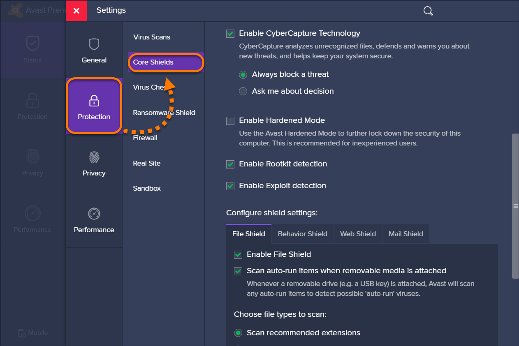Select Ask me about decision option
Screen dimensions: 519x346
tap(243, 91)
